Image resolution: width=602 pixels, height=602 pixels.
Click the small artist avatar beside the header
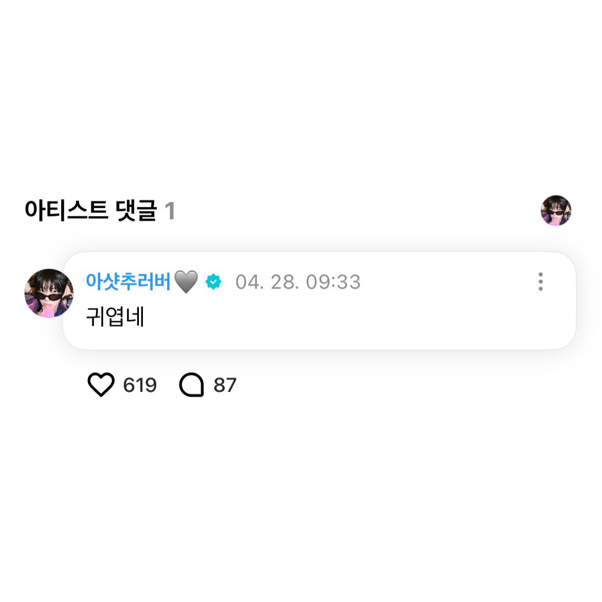pos(556,210)
